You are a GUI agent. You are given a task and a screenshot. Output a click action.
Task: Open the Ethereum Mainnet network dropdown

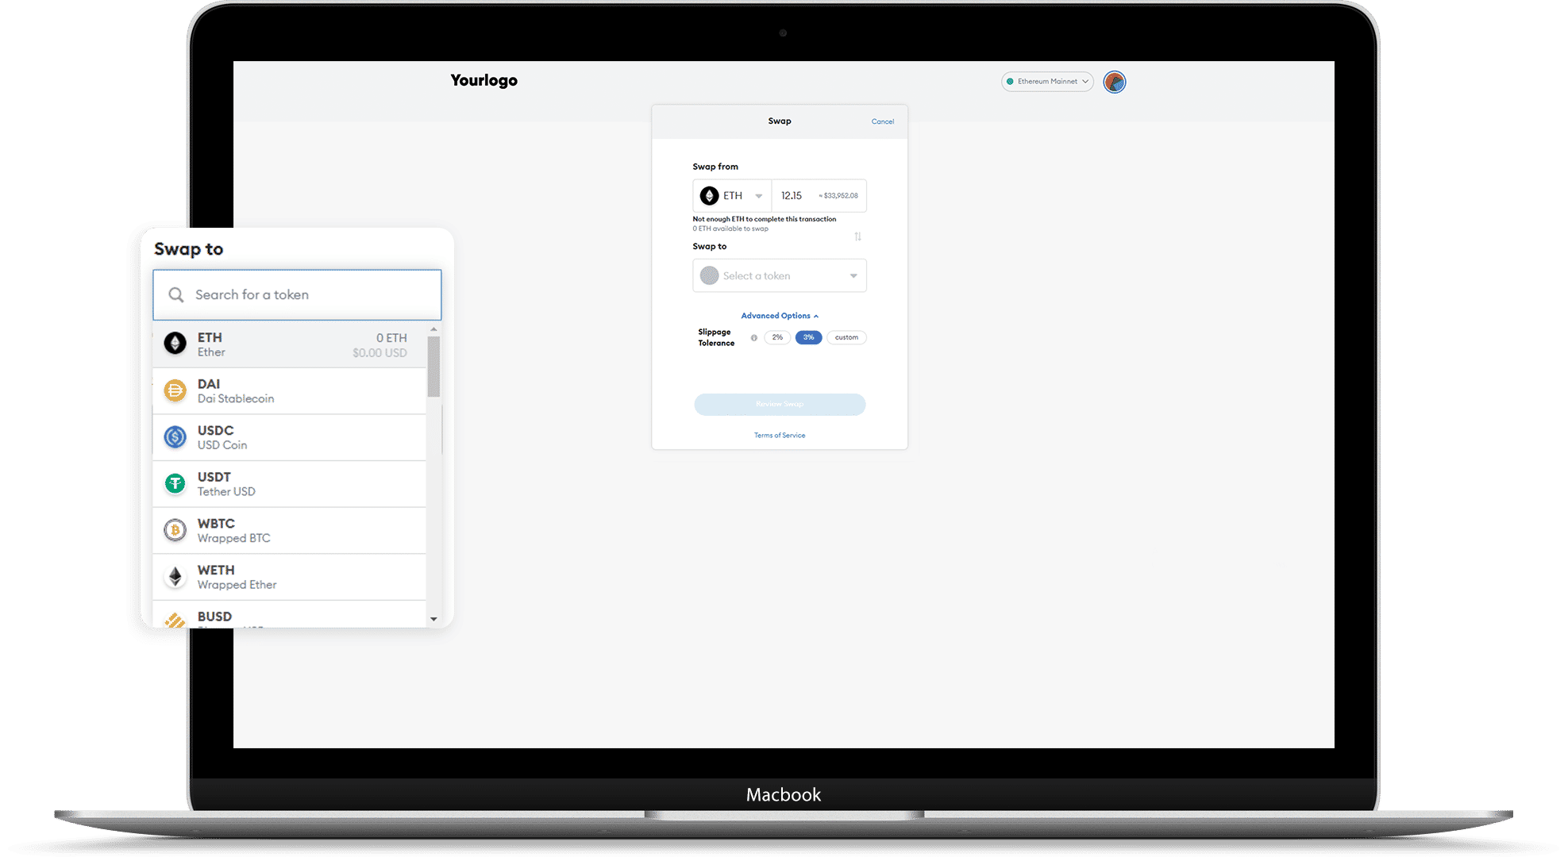[x=1046, y=81]
